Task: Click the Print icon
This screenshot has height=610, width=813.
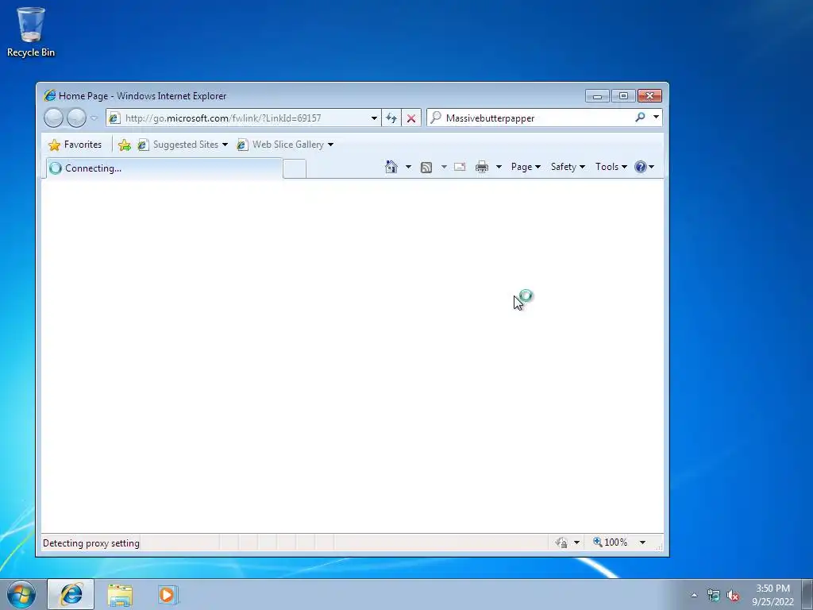Action: tap(482, 167)
